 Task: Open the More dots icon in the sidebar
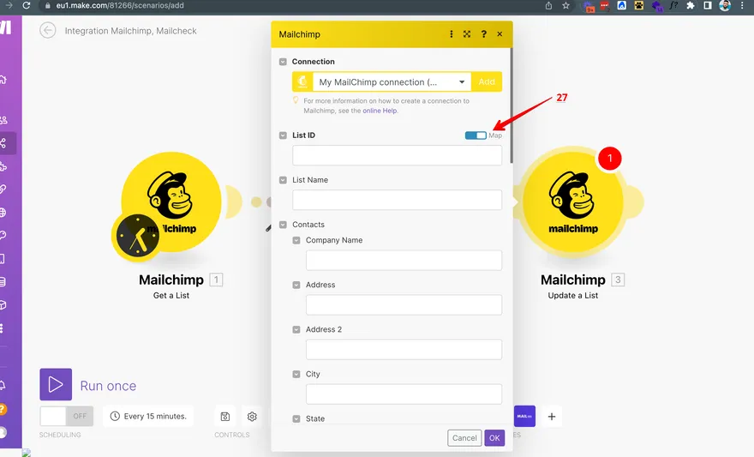[2, 328]
